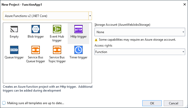
Task: Click 'Azure Functions v2 (.NET Core)' text
Action: (26, 16)
